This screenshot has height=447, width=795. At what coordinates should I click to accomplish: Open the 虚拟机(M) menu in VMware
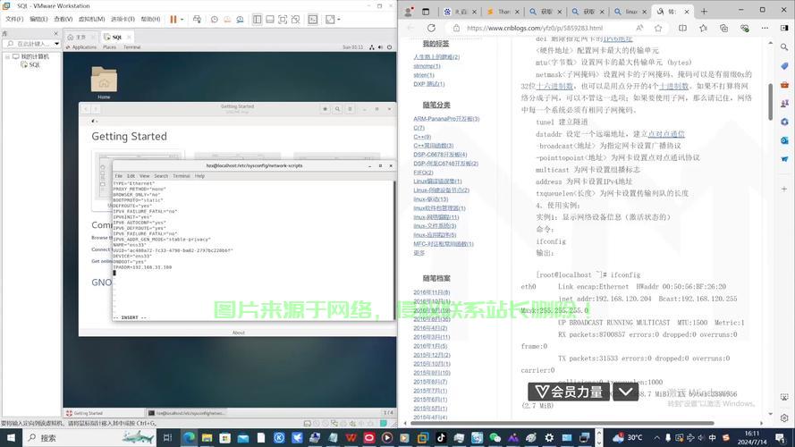91,20
